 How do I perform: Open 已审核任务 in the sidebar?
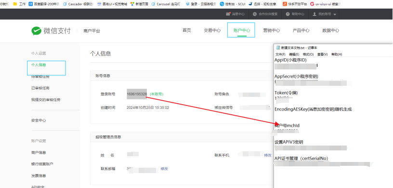[40, 88]
